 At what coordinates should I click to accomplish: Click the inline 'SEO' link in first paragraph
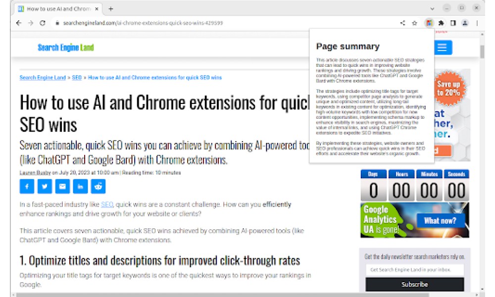tap(107, 204)
